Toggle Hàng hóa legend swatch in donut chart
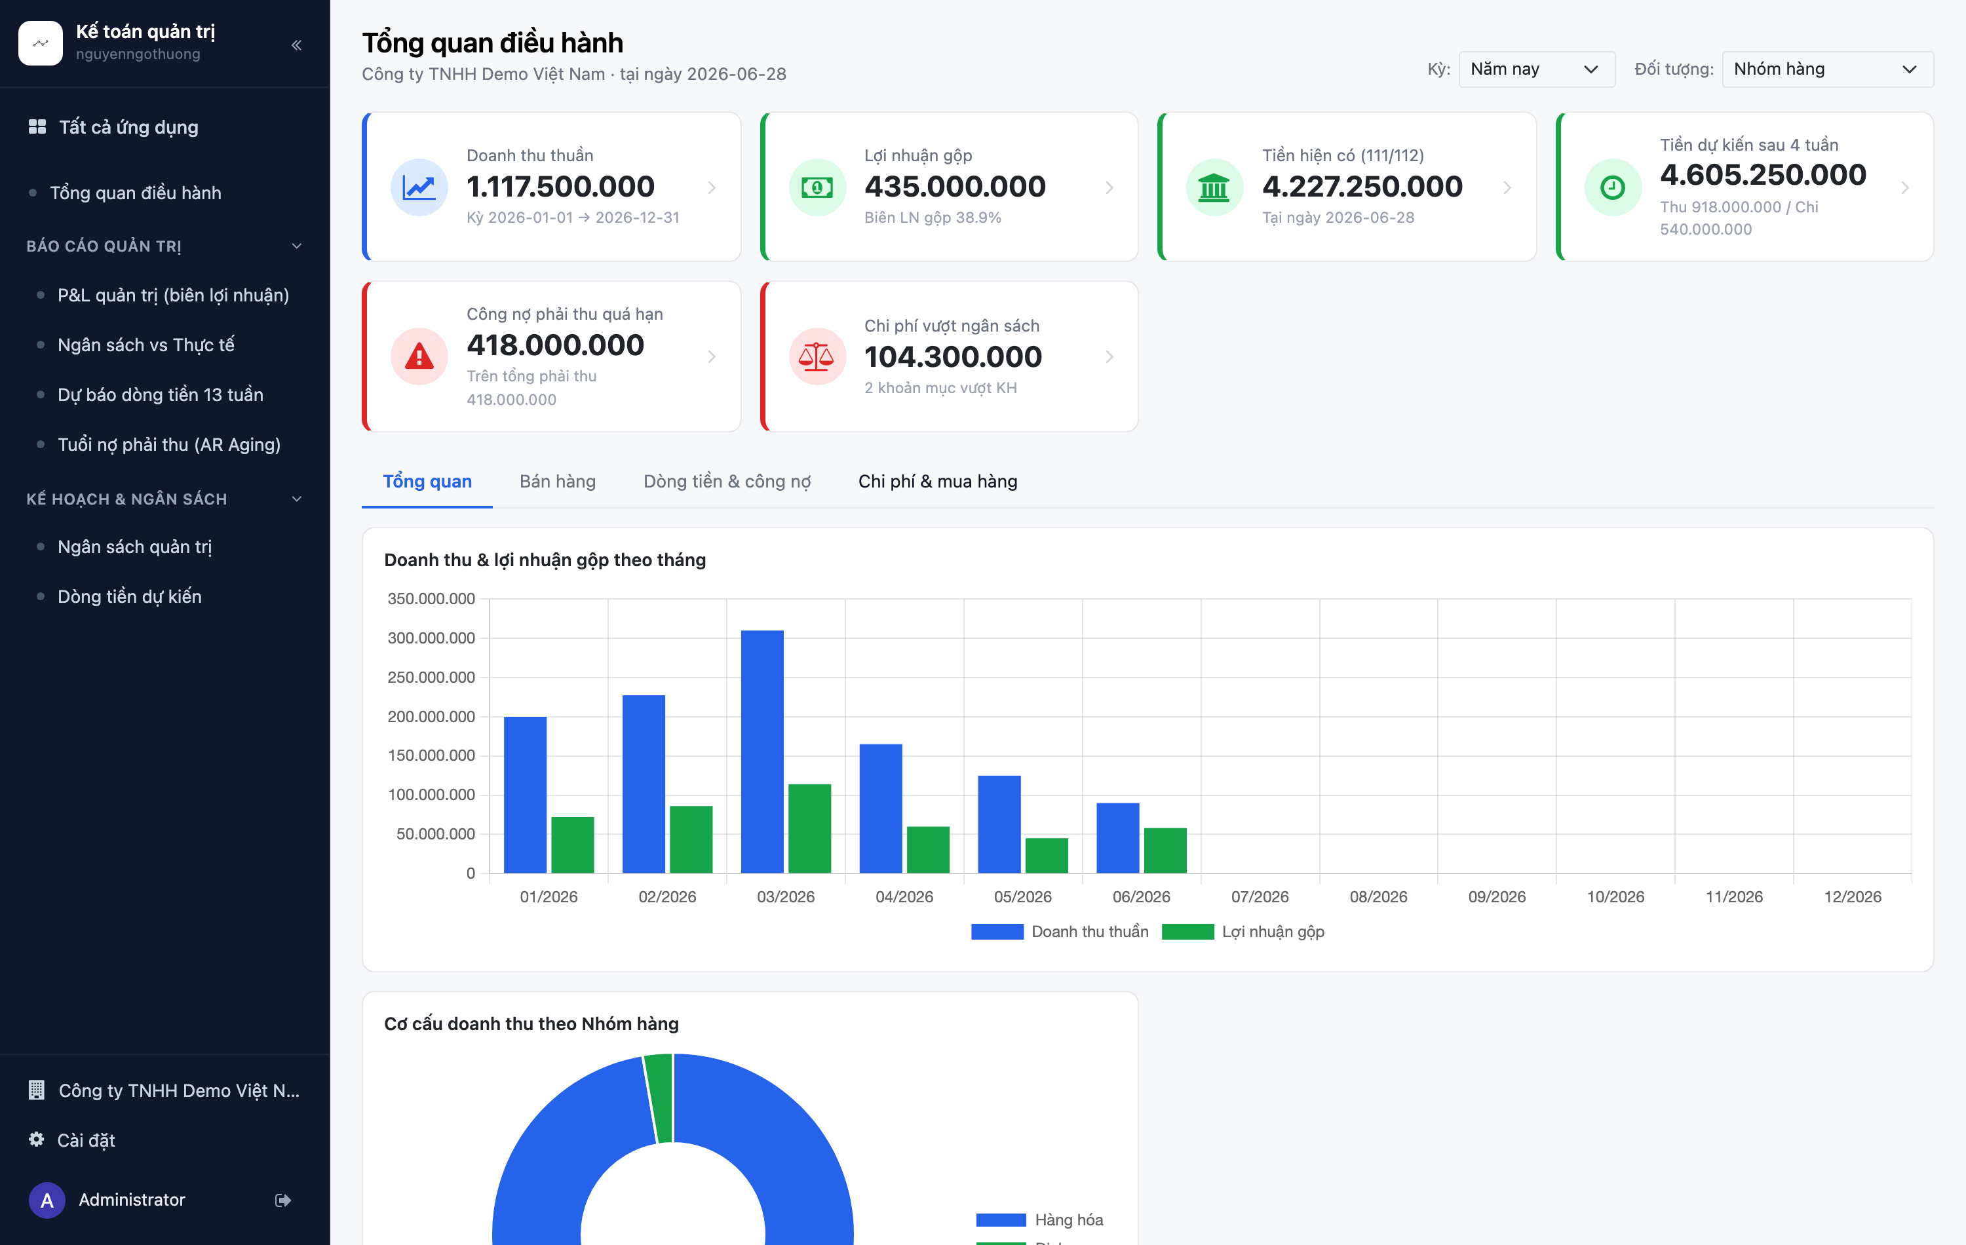Screen dimensions: 1966x1245 click(x=1001, y=1219)
